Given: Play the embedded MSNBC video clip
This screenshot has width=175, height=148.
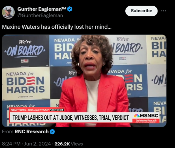Looking at the screenshot, I should tap(84, 81).
